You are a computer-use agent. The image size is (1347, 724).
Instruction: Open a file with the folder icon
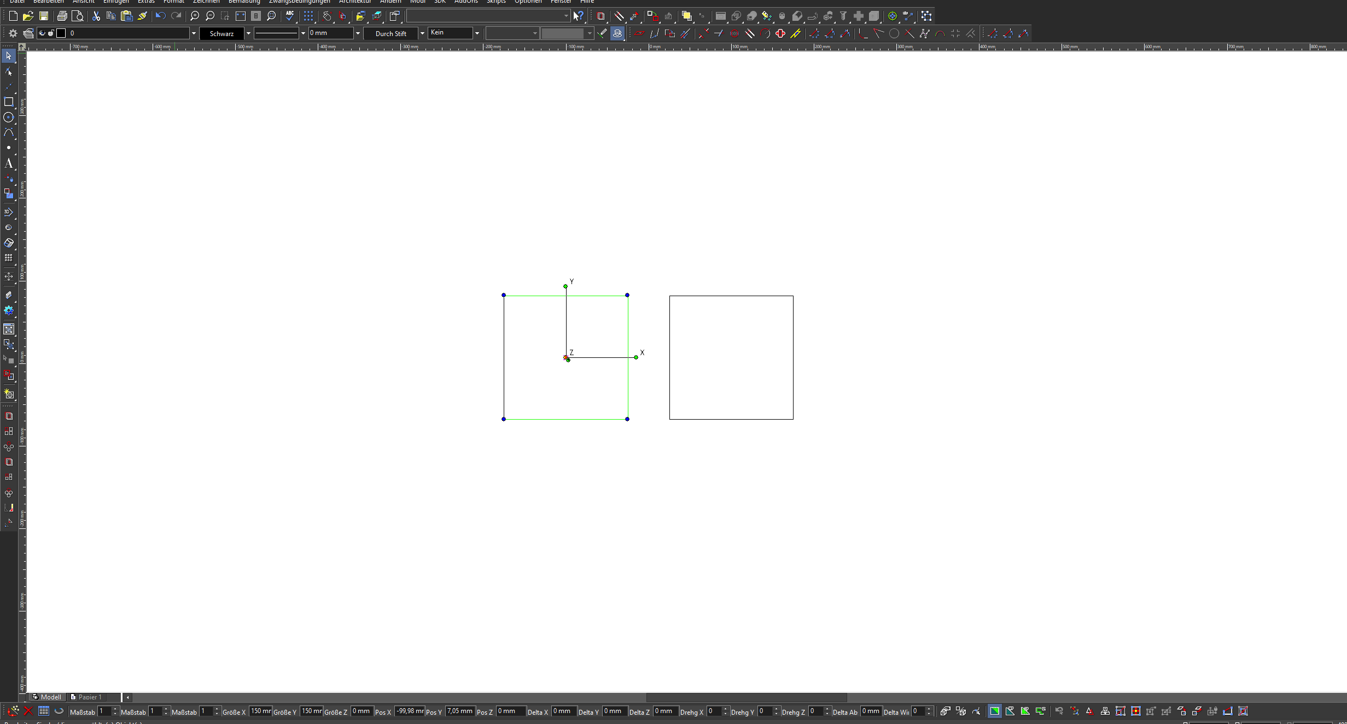pos(28,16)
